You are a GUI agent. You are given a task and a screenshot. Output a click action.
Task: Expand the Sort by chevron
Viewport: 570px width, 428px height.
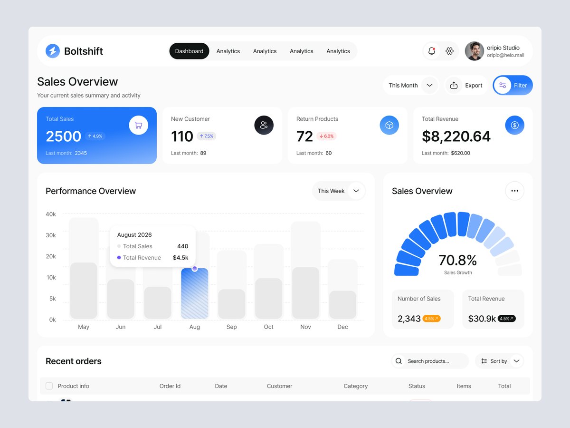point(516,361)
